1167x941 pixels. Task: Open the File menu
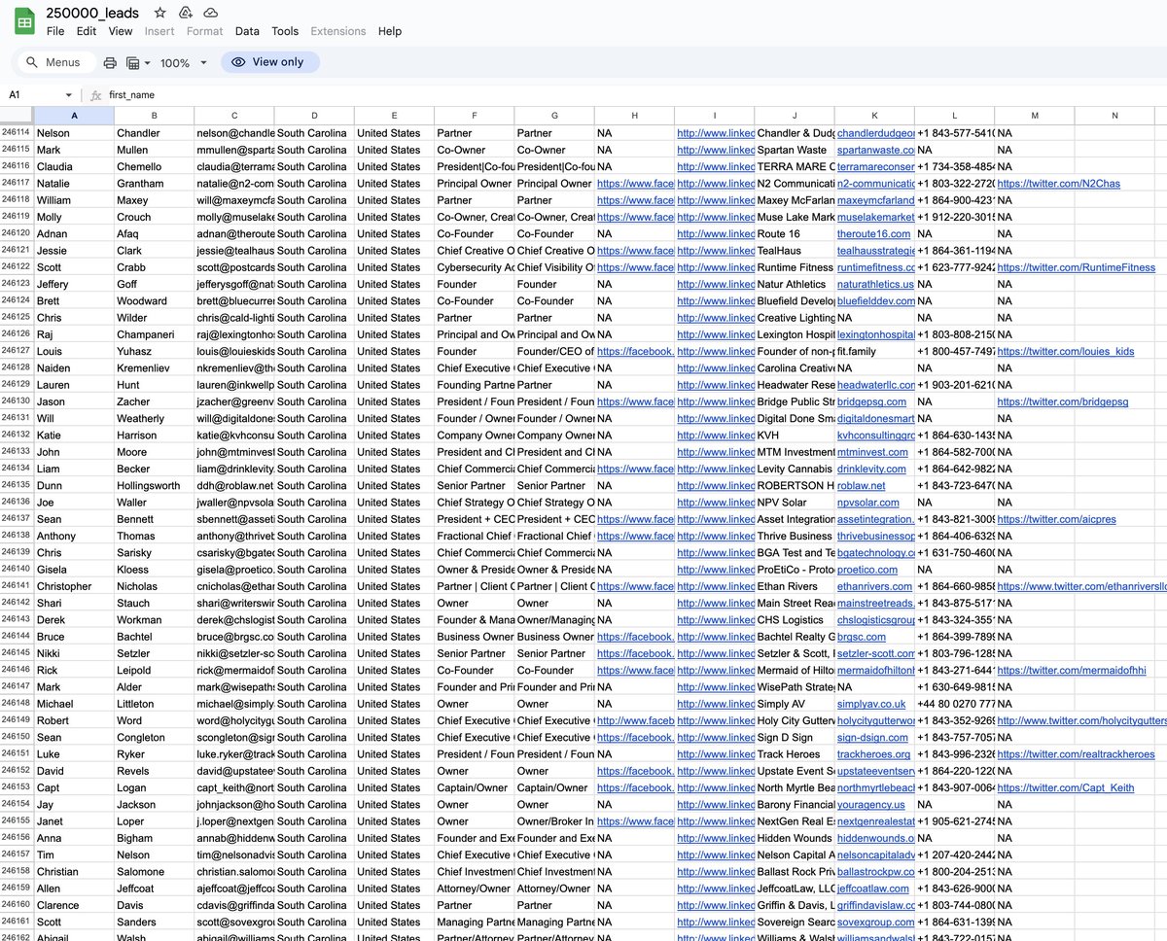(x=55, y=31)
